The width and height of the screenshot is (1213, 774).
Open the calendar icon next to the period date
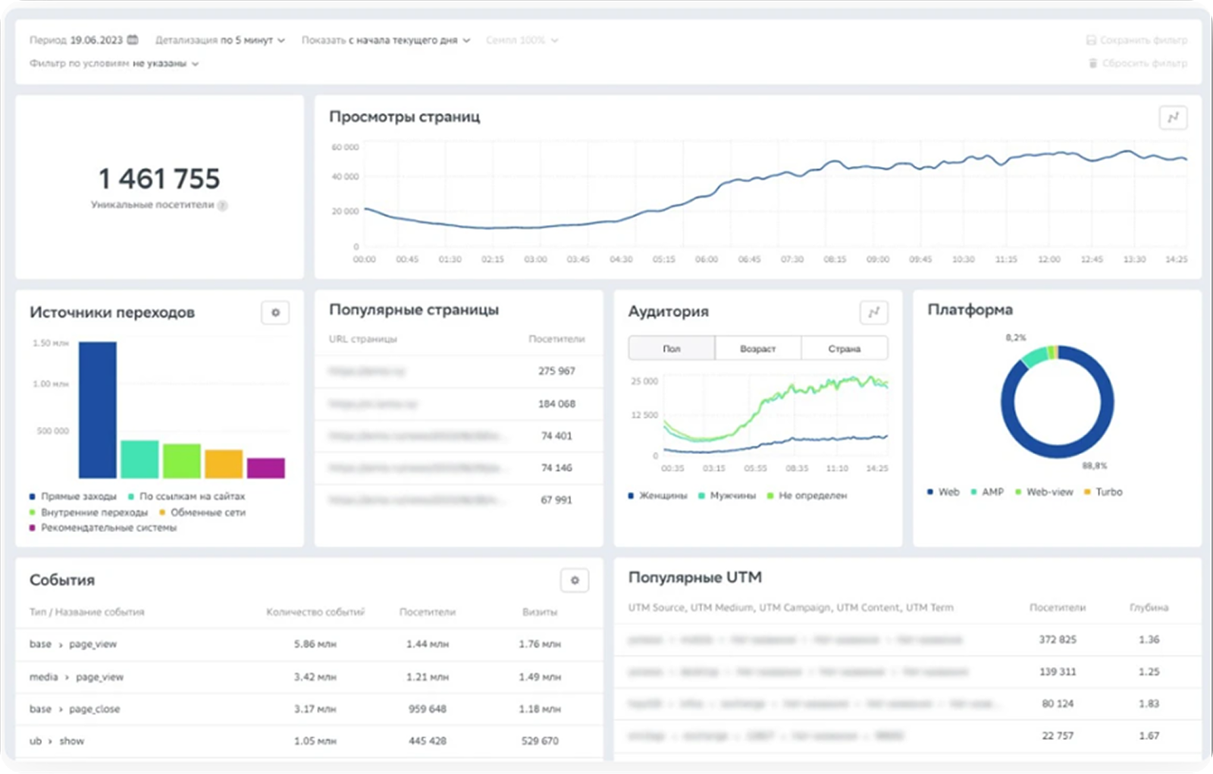tap(133, 40)
